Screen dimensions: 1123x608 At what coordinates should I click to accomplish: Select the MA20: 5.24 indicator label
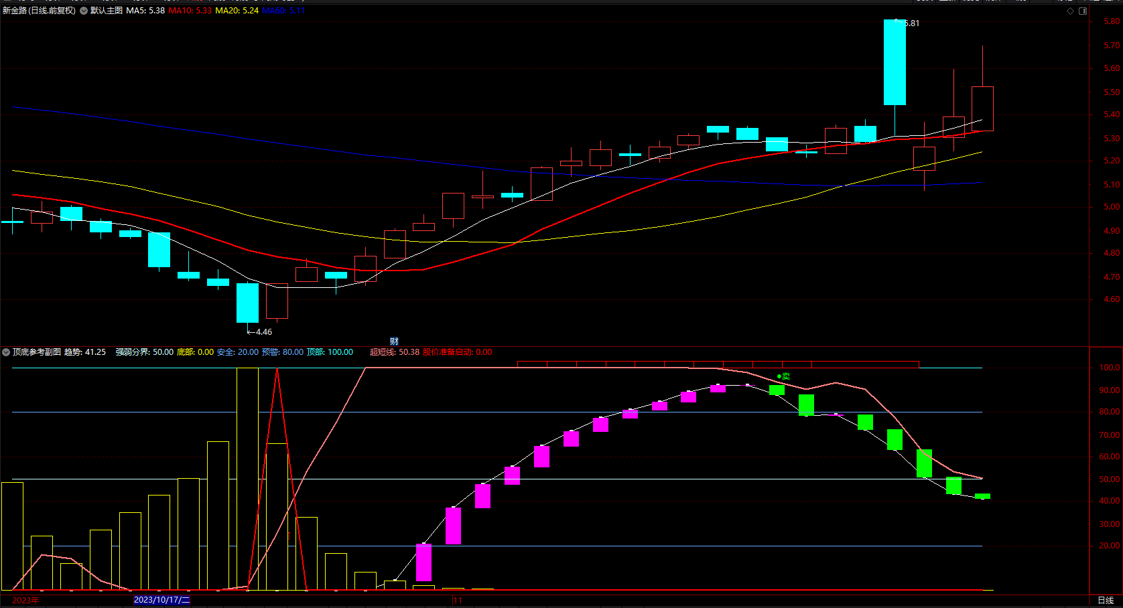pos(237,11)
